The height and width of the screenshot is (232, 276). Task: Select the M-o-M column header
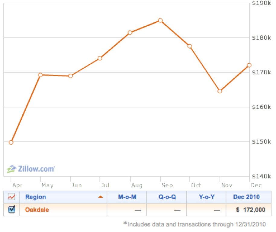click(127, 197)
